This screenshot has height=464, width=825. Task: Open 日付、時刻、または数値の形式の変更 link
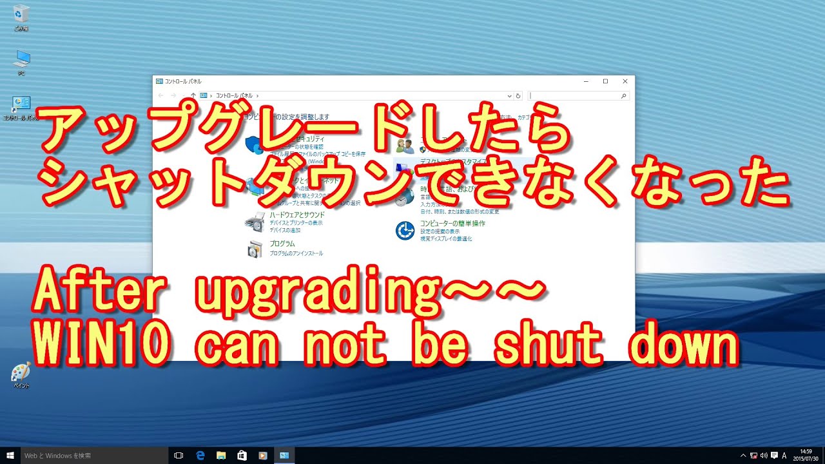(x=460, y=211)
